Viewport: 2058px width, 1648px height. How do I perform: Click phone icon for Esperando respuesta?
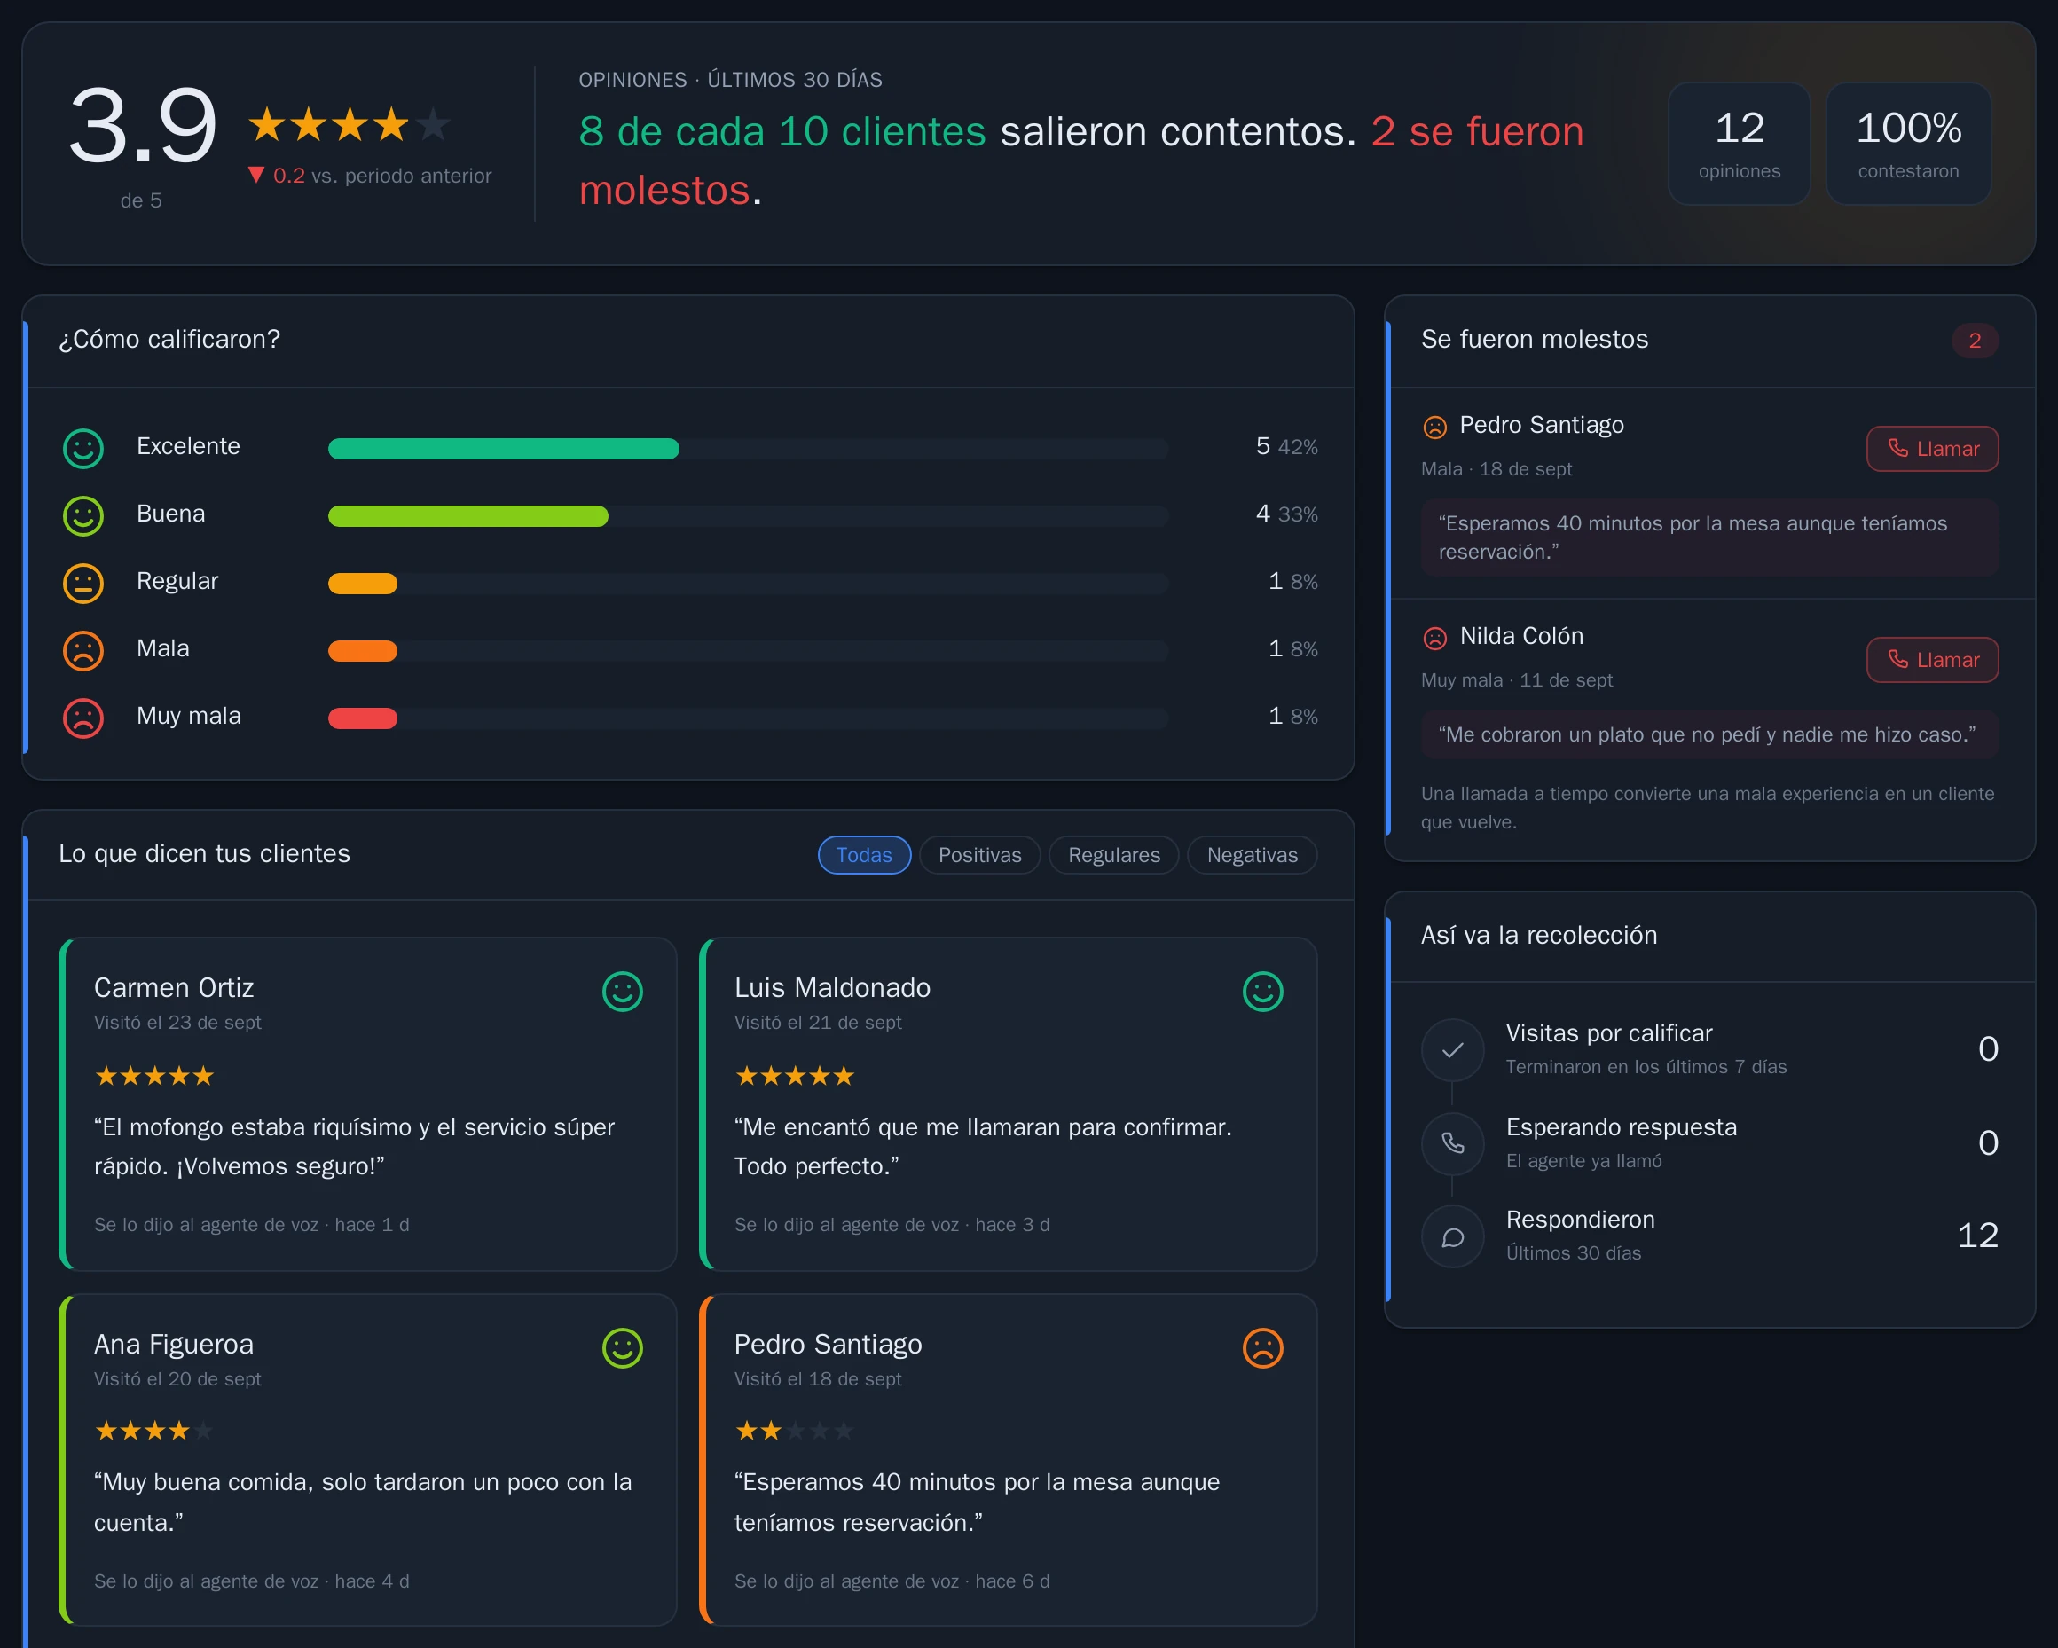coord(1452,1142)
